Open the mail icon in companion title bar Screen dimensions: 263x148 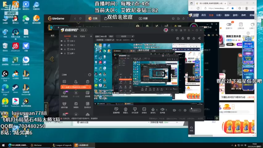(x=172, y=30)
